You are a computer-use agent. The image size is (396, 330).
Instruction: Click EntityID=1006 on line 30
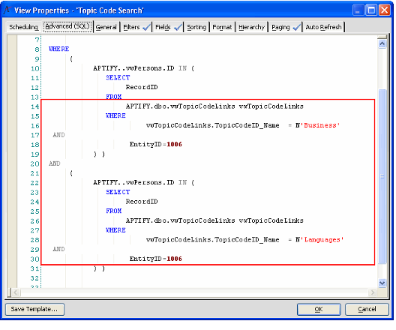click(155, 259)
